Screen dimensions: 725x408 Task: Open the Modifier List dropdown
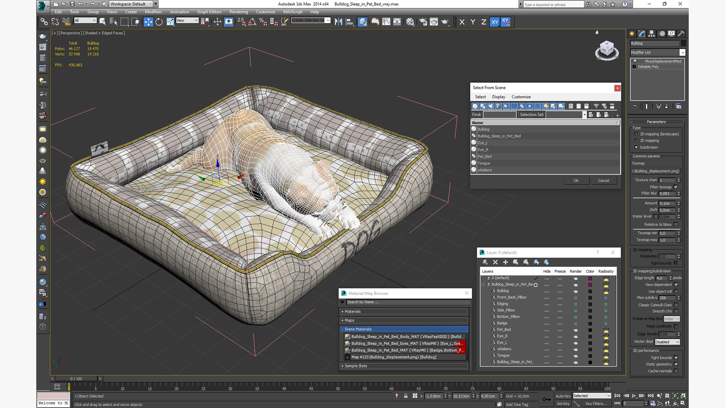[682, 53]
